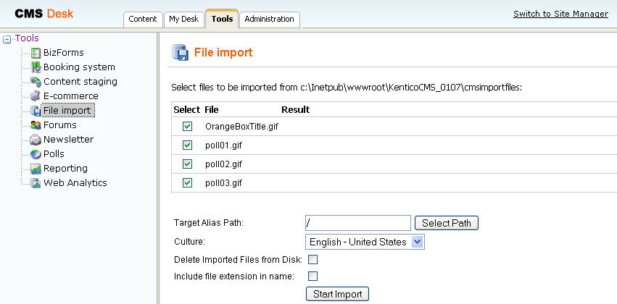Open Web Analytics in the tree

[75, 183]
